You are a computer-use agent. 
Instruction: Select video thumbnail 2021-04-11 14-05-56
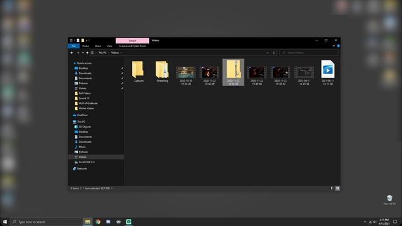[x=304, y=75]
